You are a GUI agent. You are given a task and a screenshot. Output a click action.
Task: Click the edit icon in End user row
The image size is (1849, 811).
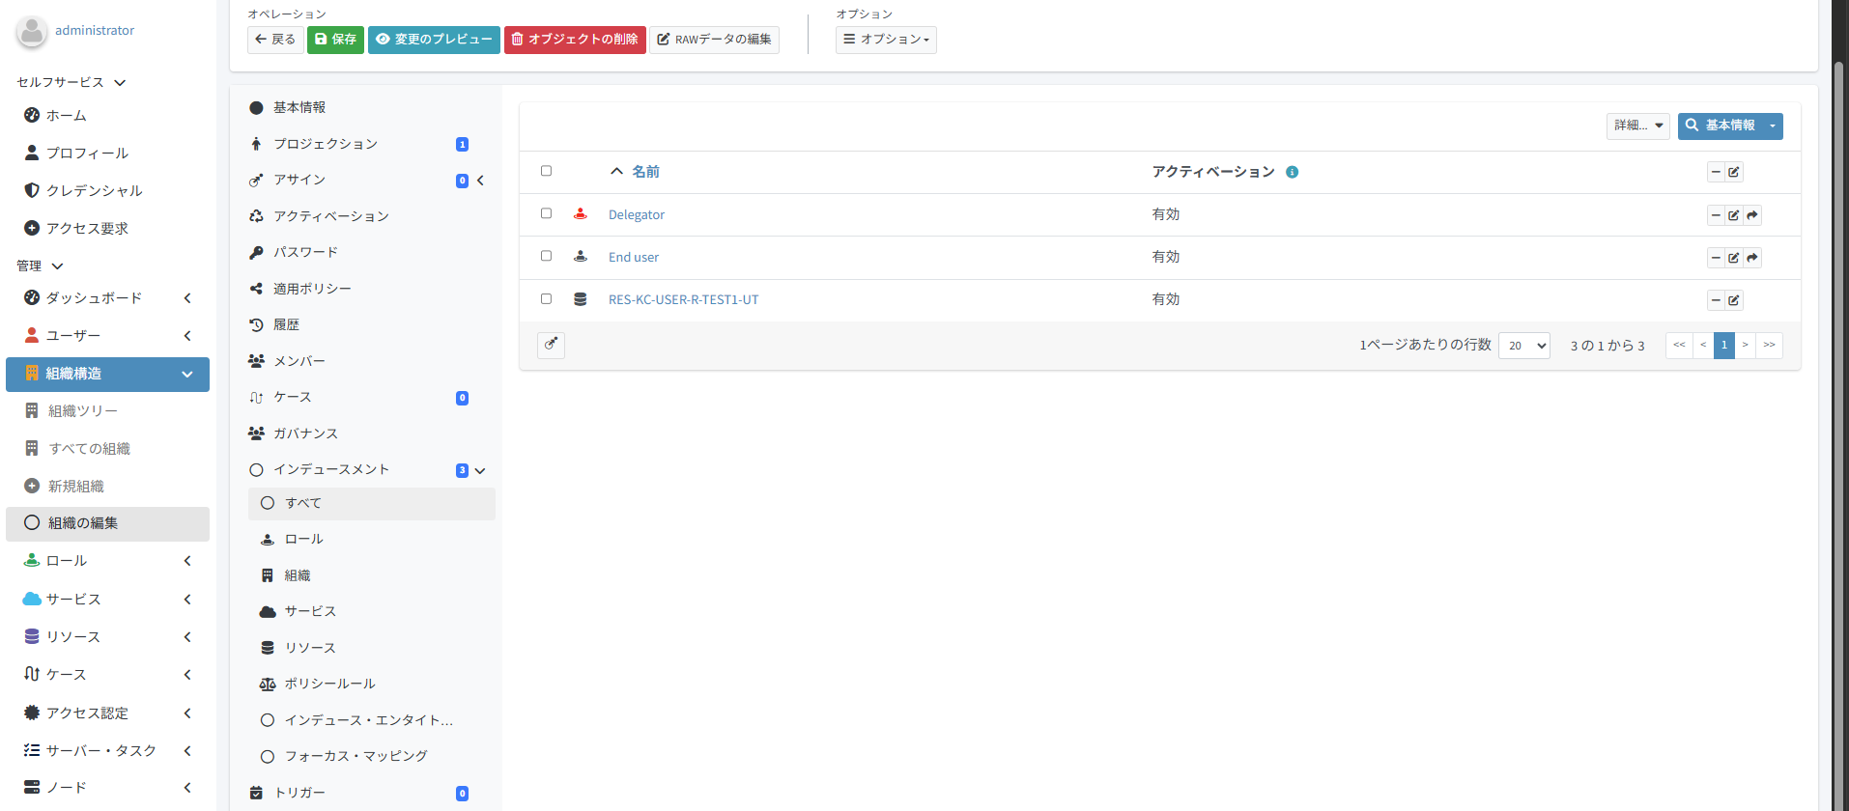(1734, 258)
